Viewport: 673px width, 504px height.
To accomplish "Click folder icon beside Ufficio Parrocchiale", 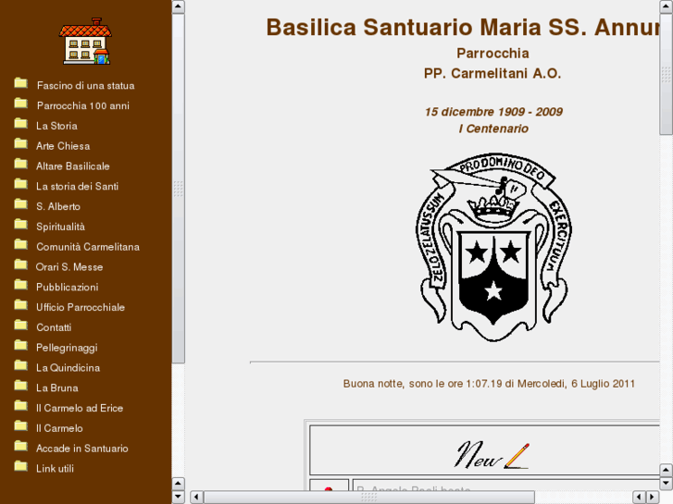I will tap(20, 304).
